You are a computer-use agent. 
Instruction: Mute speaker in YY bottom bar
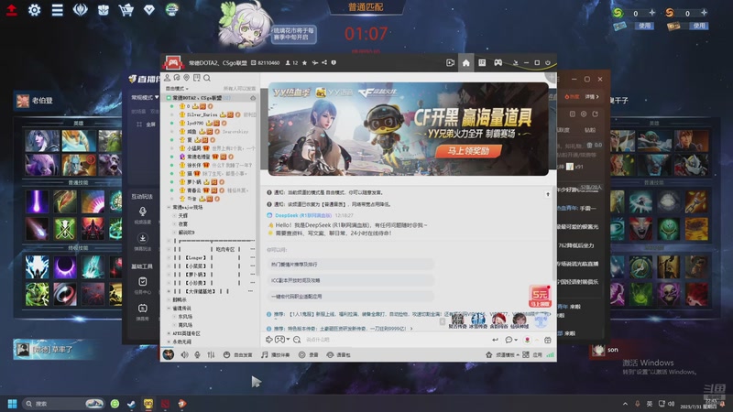tap(185, 355)
